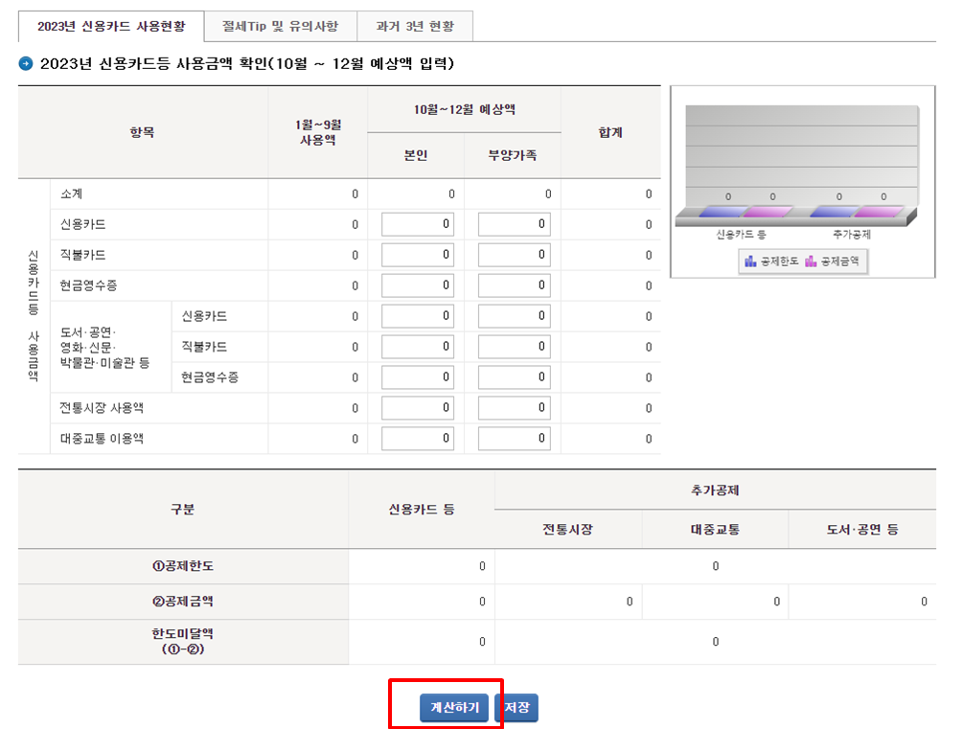
Task: Click the 공제한도 bar chart legend icon
Action: [750, 261]
